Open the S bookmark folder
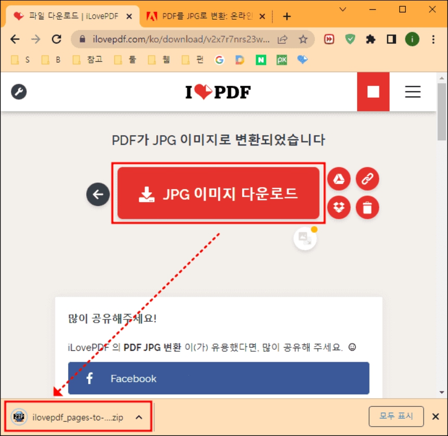 [20, 60]
